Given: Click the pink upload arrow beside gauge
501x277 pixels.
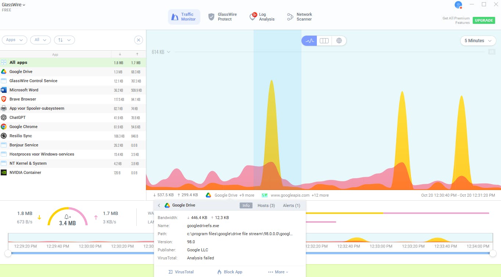Looking at the screenshot, I should pos(96,218).
